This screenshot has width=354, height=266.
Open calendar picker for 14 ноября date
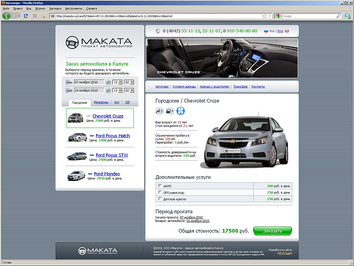click(x=108, y=90)
